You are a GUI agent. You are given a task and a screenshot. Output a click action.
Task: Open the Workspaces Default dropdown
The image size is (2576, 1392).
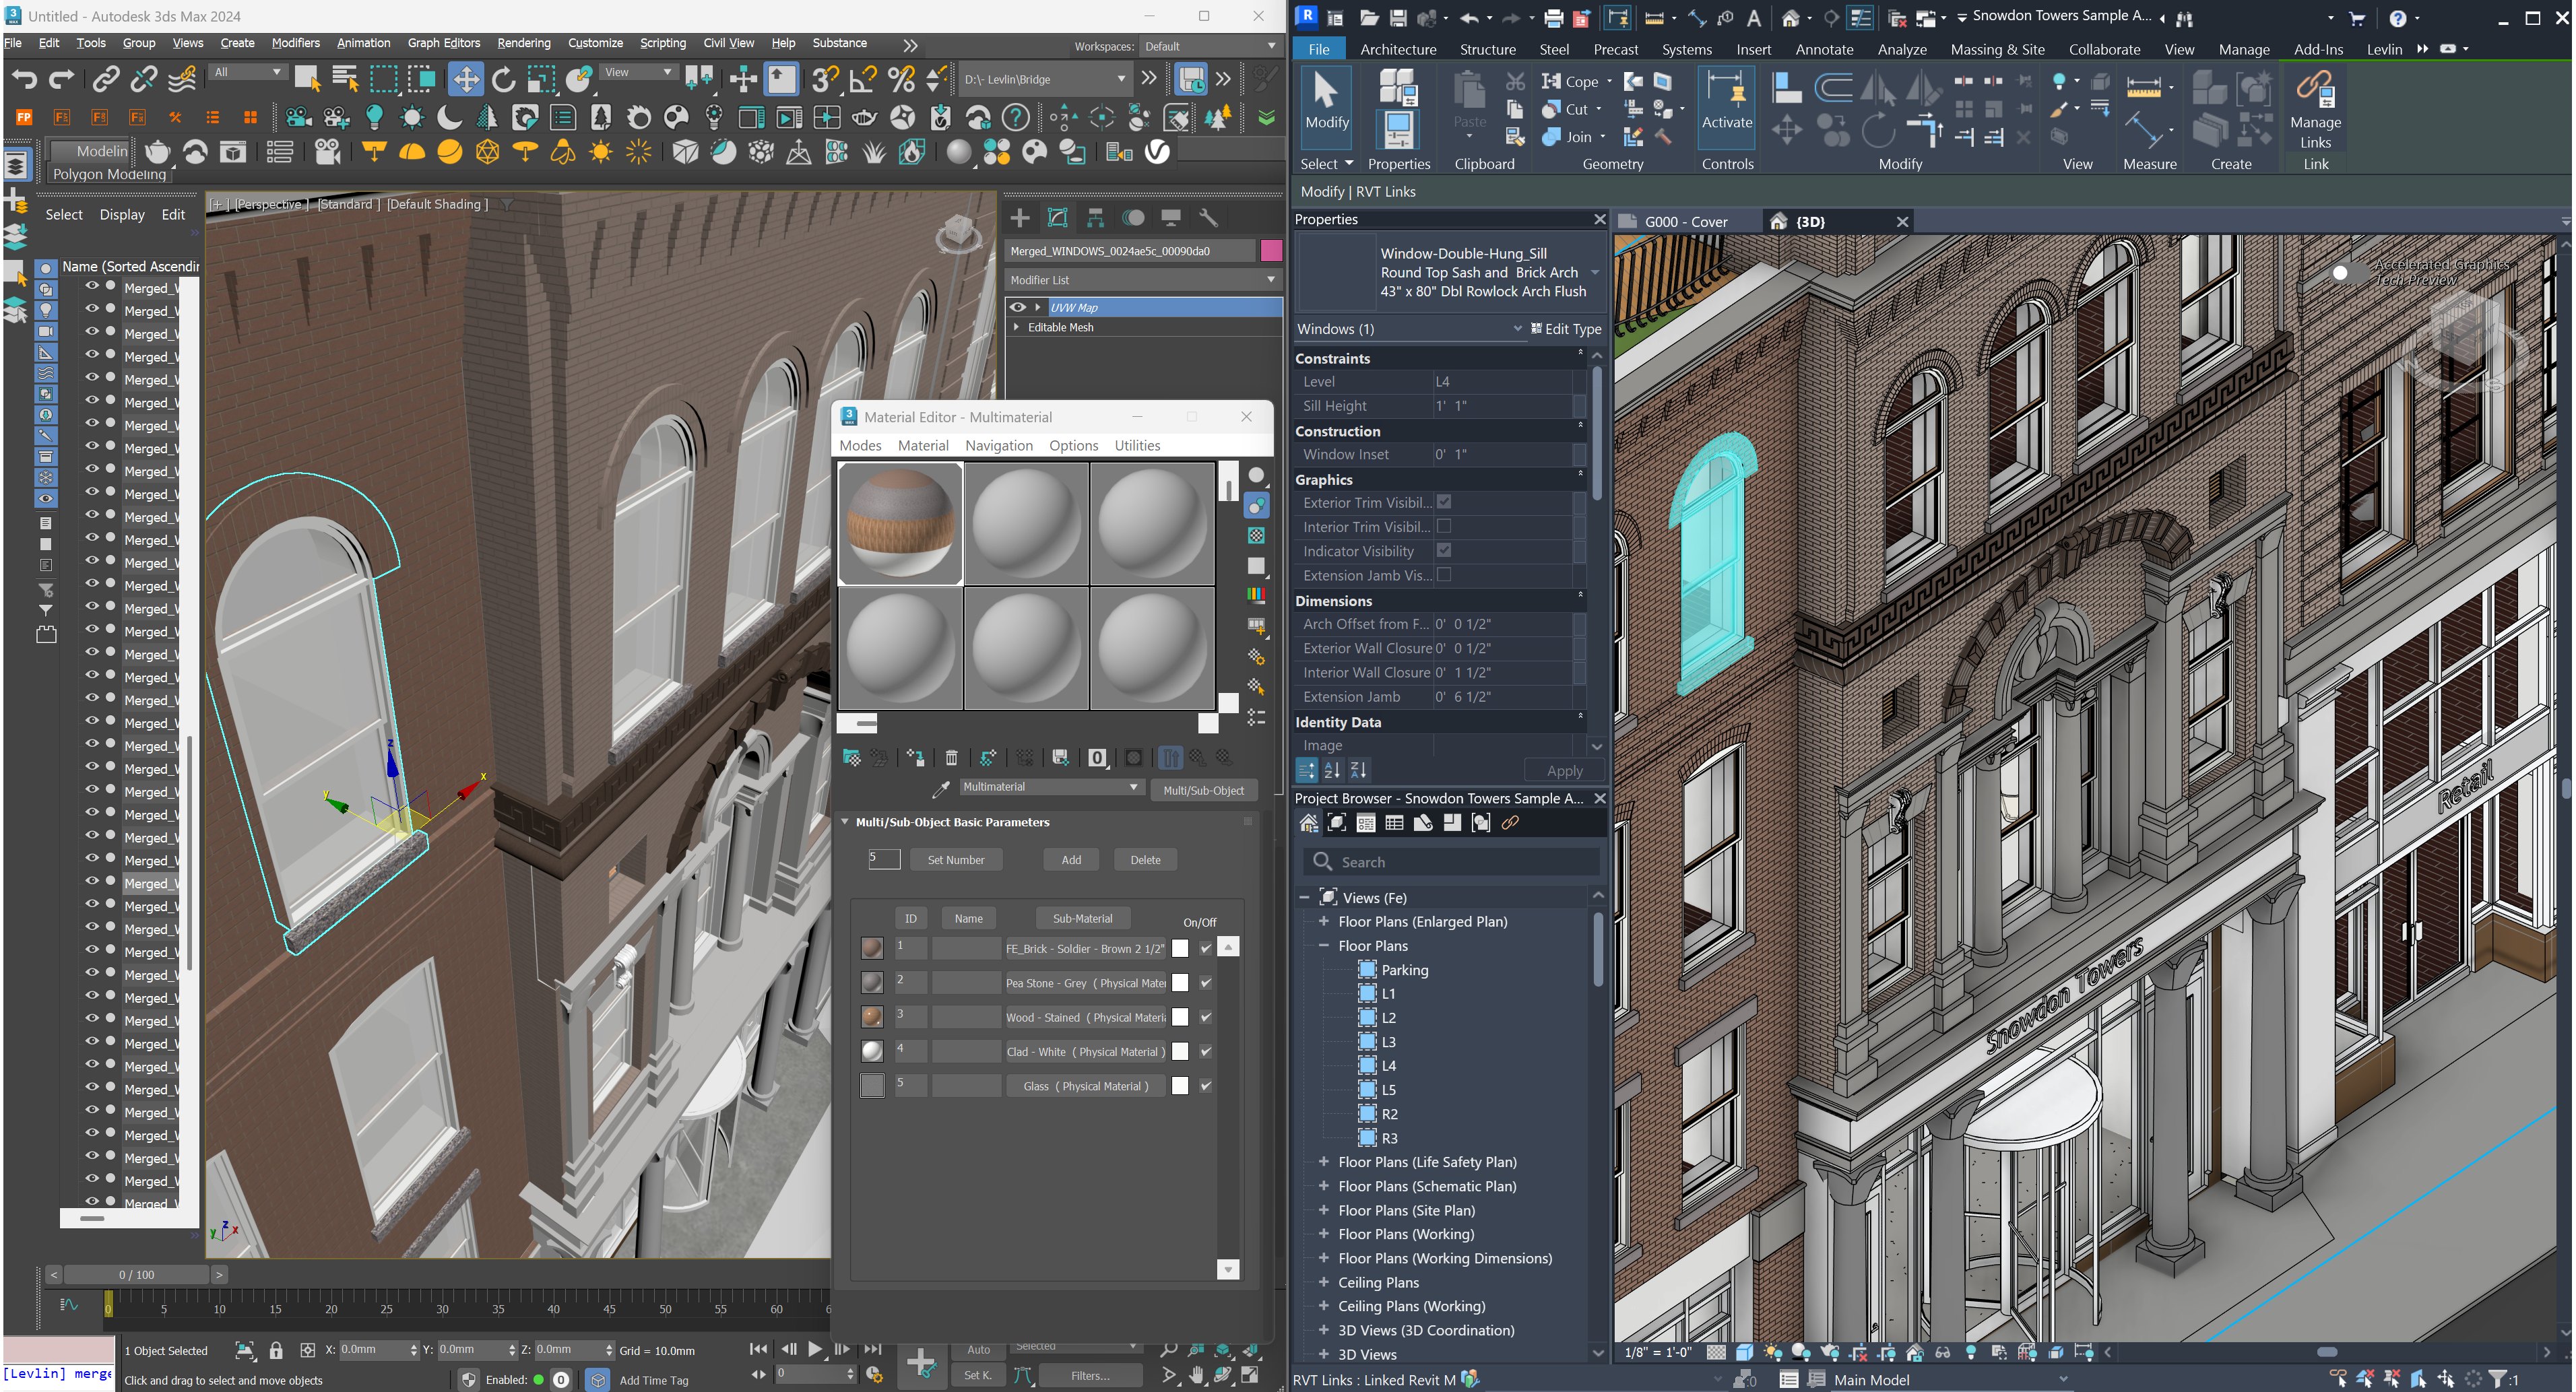tap(1210, 46)
